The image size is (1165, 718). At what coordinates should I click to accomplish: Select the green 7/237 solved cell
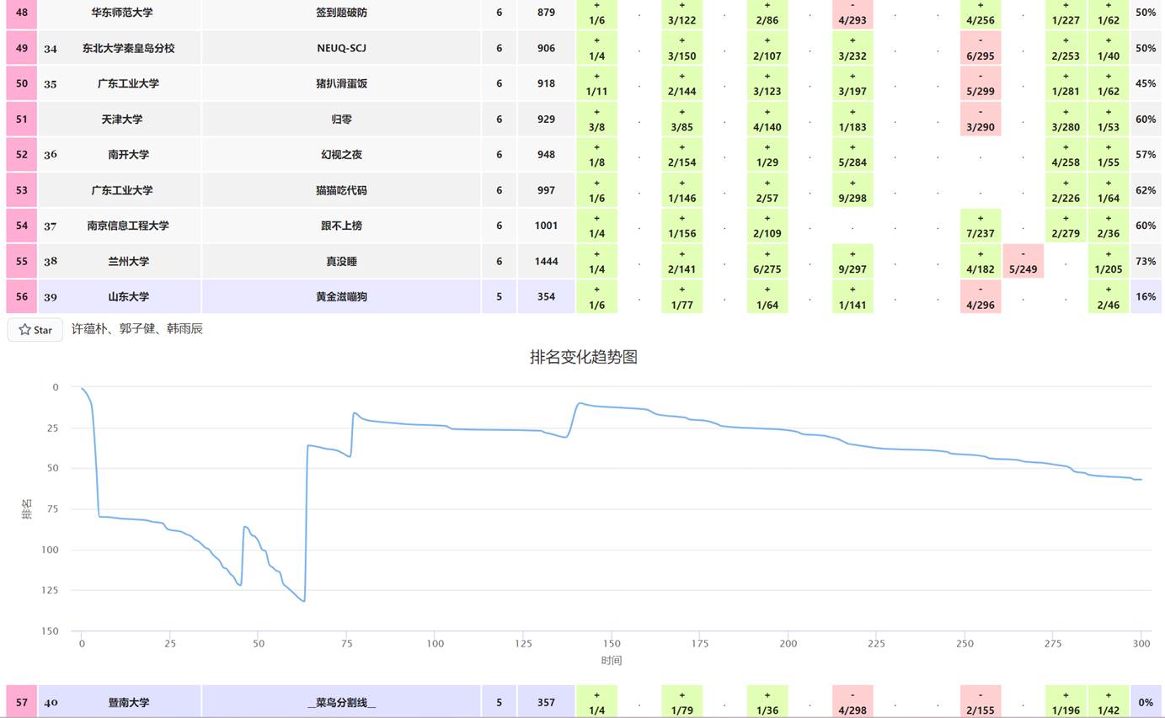point(980,226)
